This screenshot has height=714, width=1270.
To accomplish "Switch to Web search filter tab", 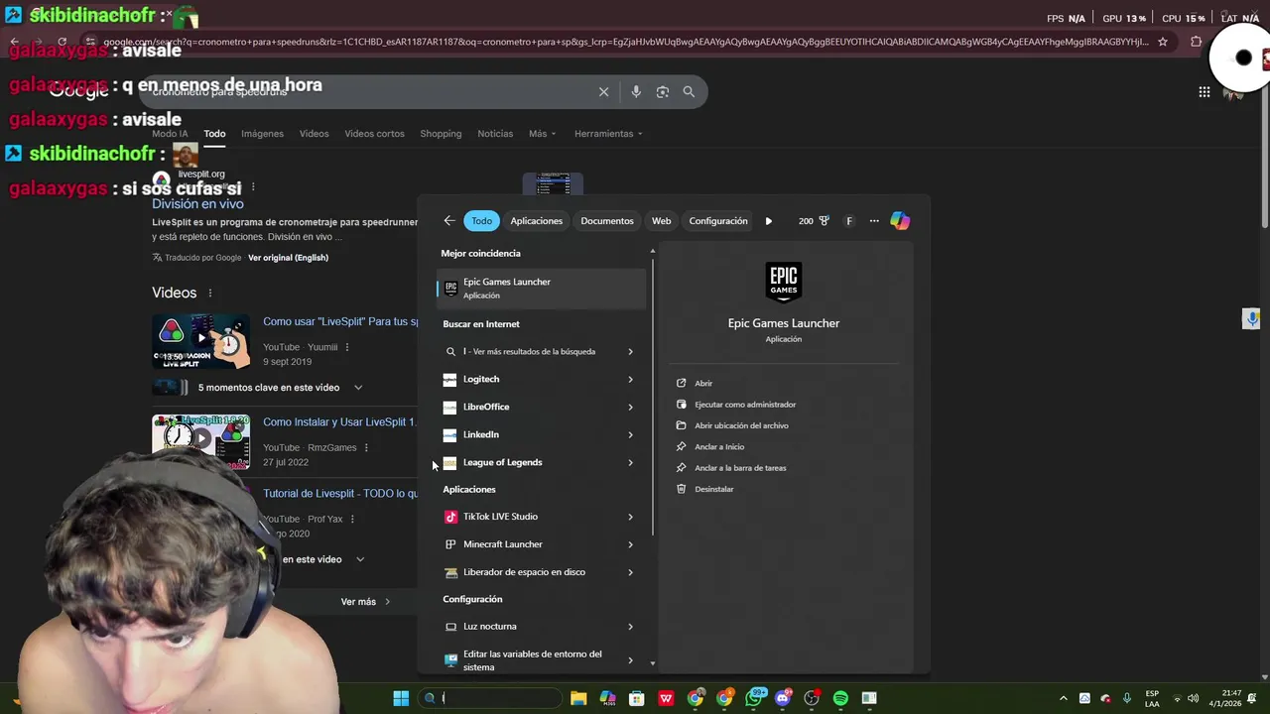I will point(661,221).
